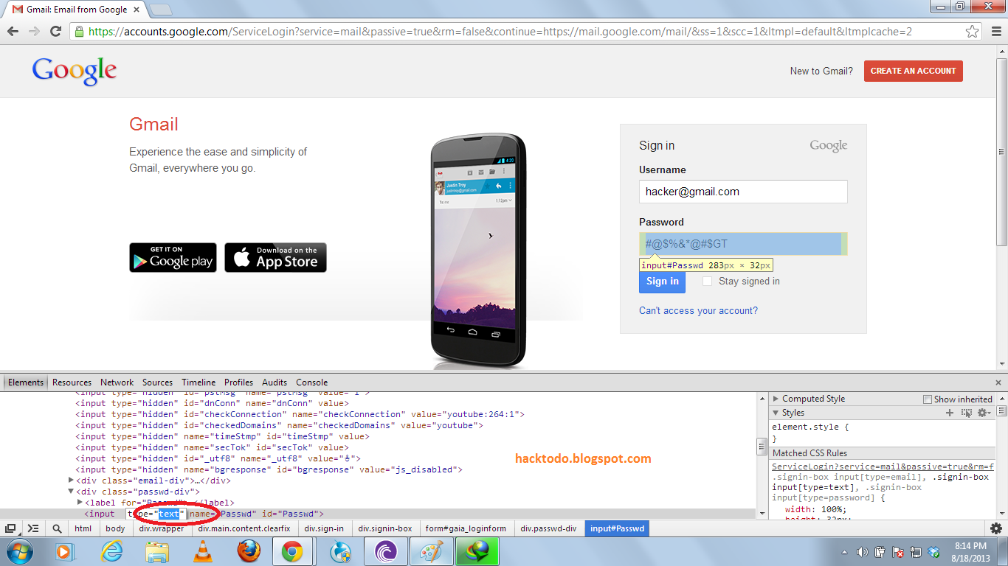Select the input hidden checkedDomains line

279,425
